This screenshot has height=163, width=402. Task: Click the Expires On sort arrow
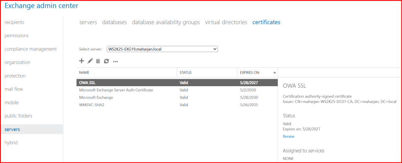[274, 72]
